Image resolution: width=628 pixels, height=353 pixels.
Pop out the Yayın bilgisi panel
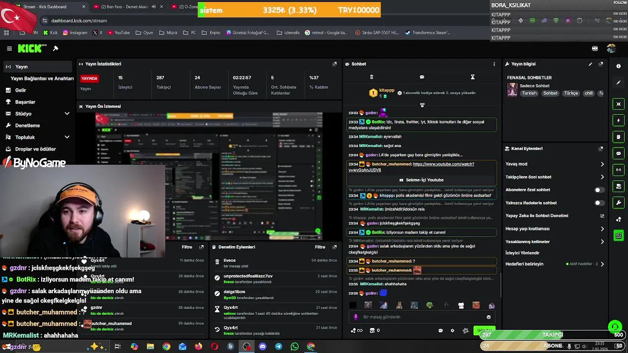[601, 64]
